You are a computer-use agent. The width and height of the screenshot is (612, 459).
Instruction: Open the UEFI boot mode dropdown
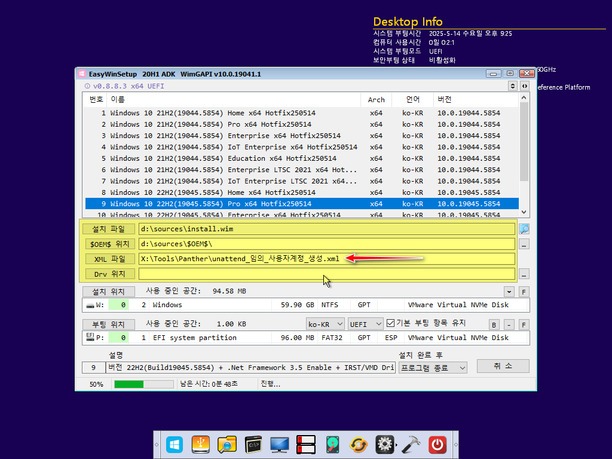click(366, 324)
